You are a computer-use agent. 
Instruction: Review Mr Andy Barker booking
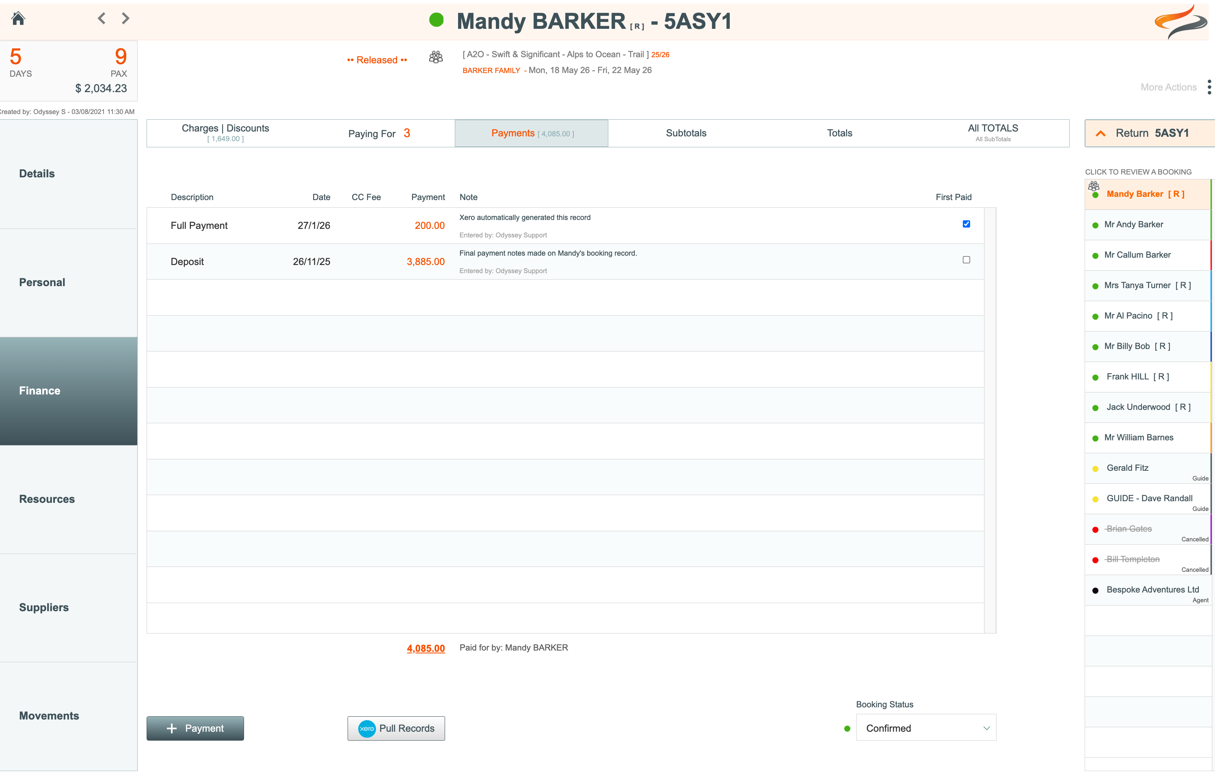point(1148,225)
